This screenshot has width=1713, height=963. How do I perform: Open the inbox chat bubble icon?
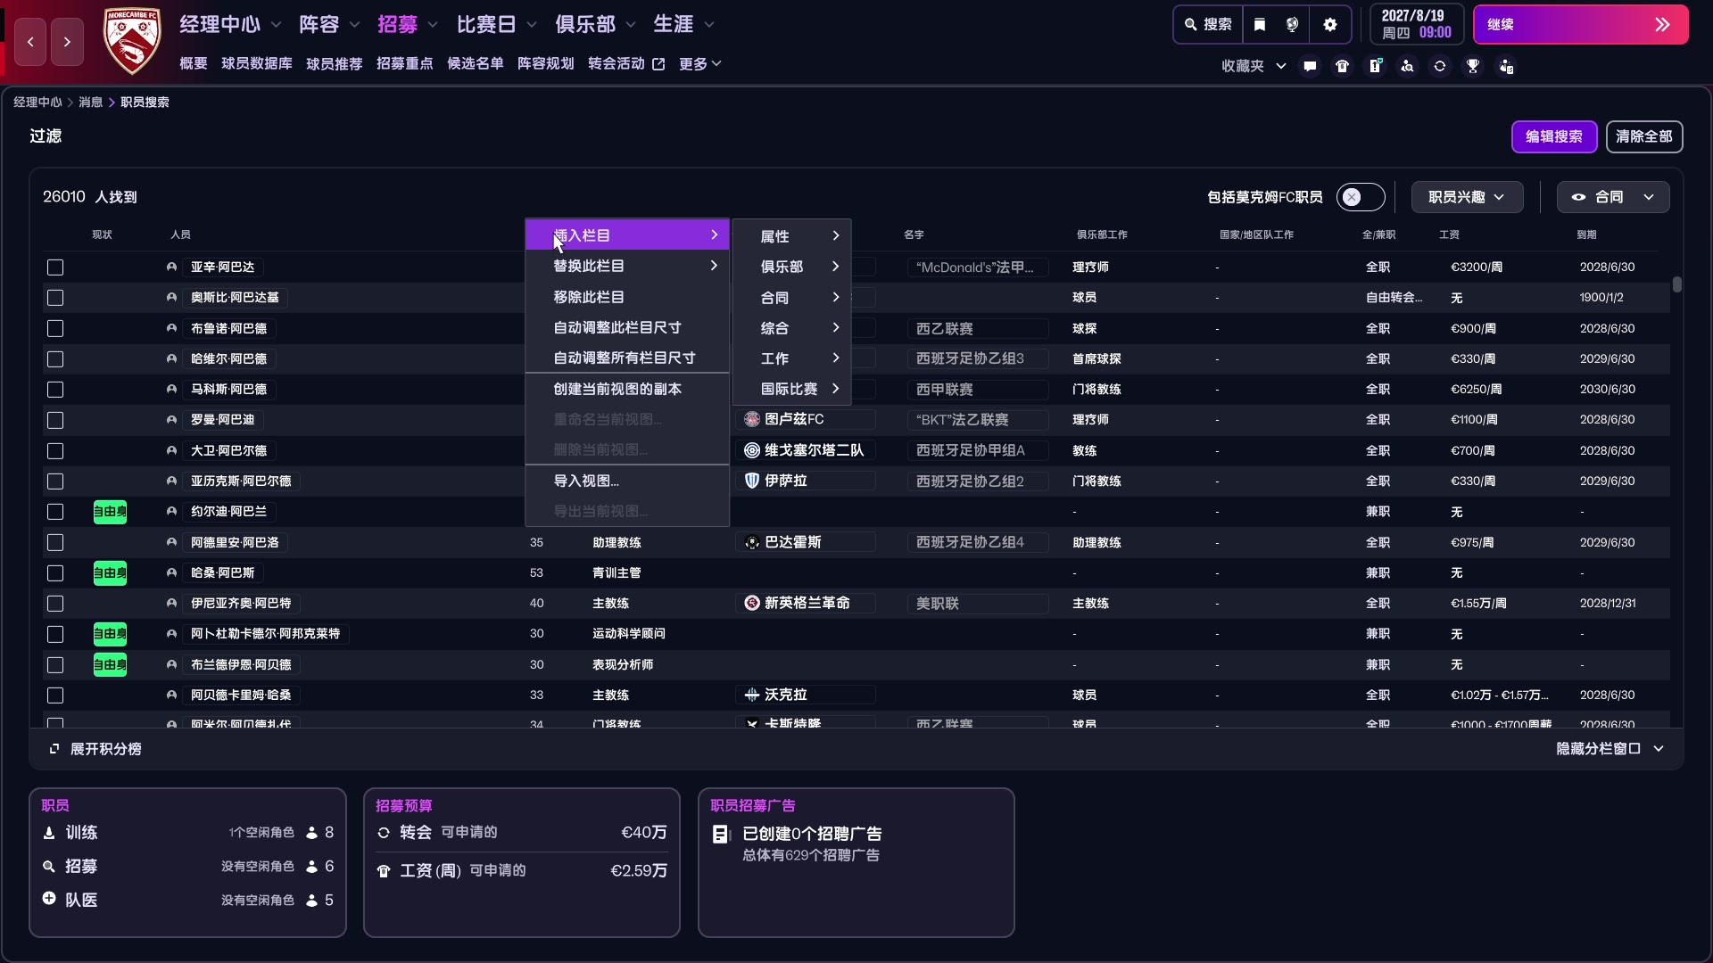click(1309, 65)
